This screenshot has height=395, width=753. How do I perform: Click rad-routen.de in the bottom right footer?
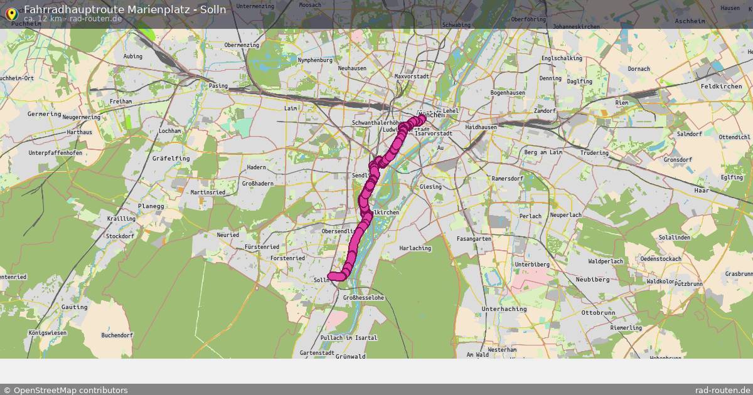point(723,390)
